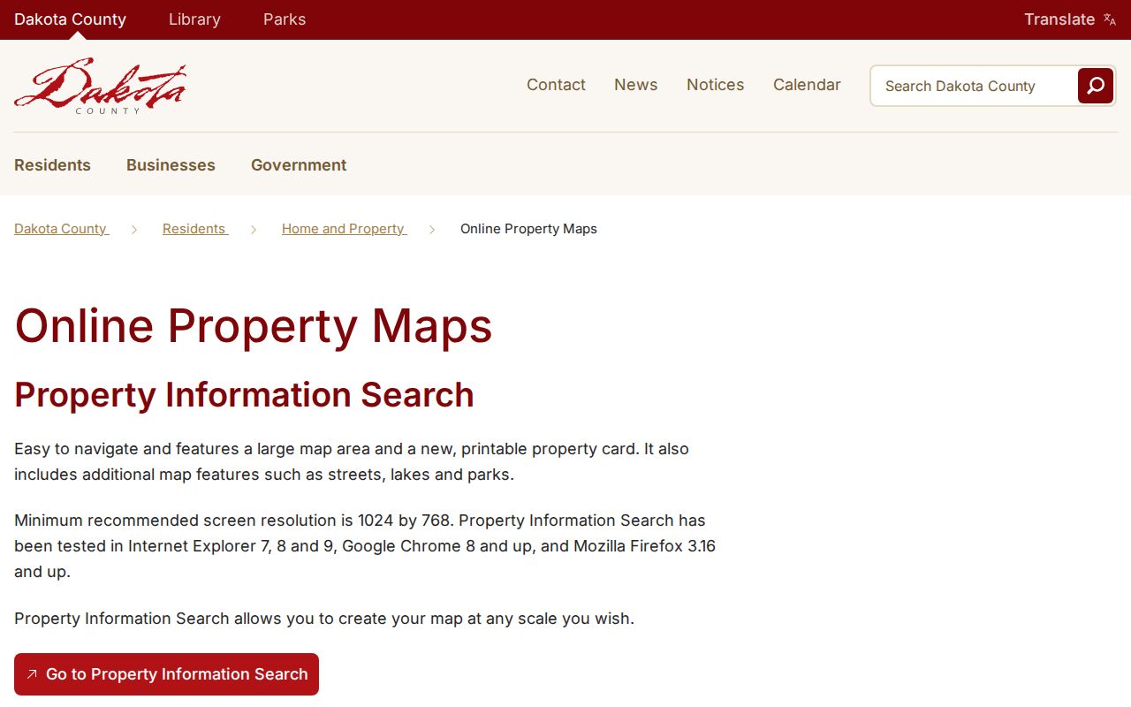Click the current breadcrumb Online Property Maps
Viewport: 1131px width, 707px height.
point(528,229)
